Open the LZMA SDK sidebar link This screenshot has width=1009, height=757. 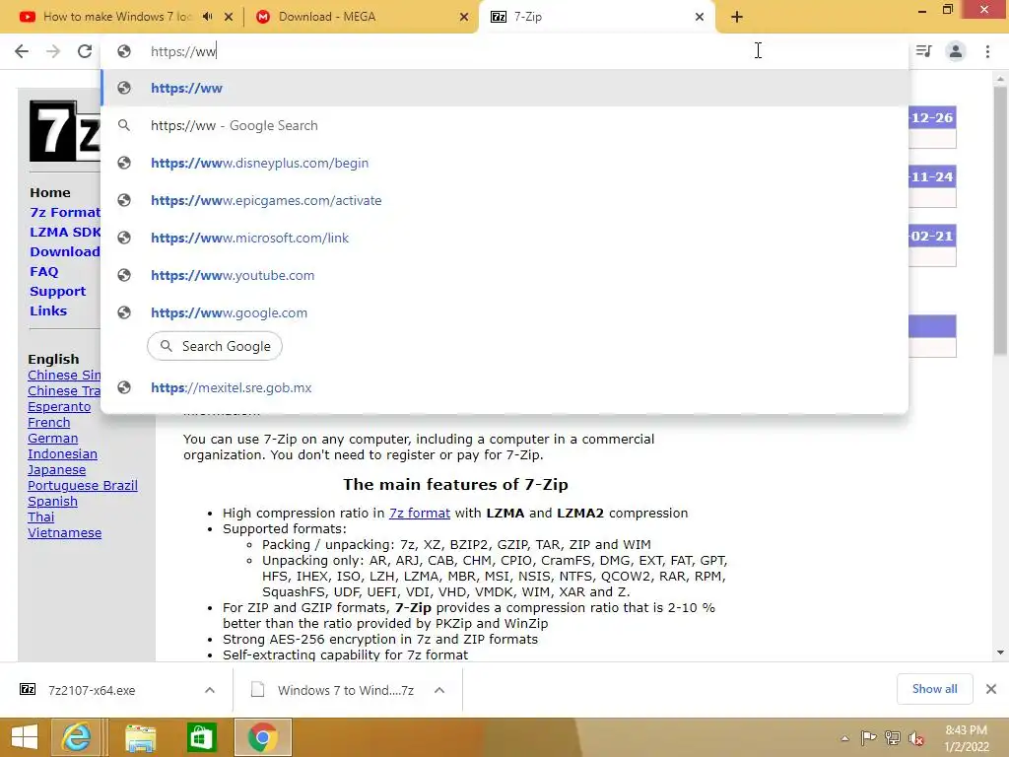click(x=65, y=232)
